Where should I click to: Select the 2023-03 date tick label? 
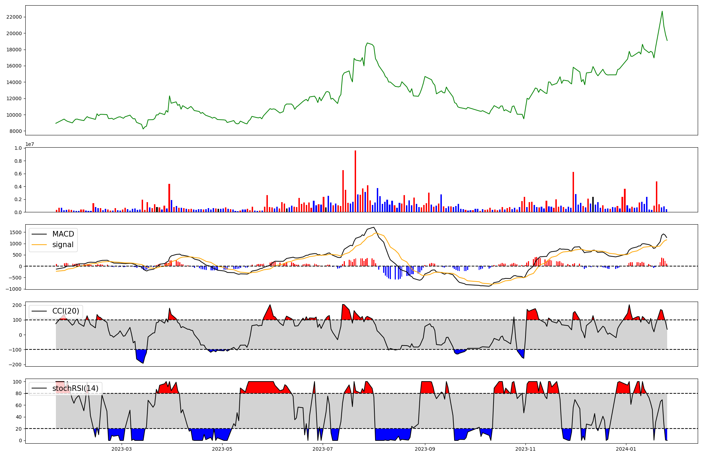pyautogui.click(x=122, y=449)
